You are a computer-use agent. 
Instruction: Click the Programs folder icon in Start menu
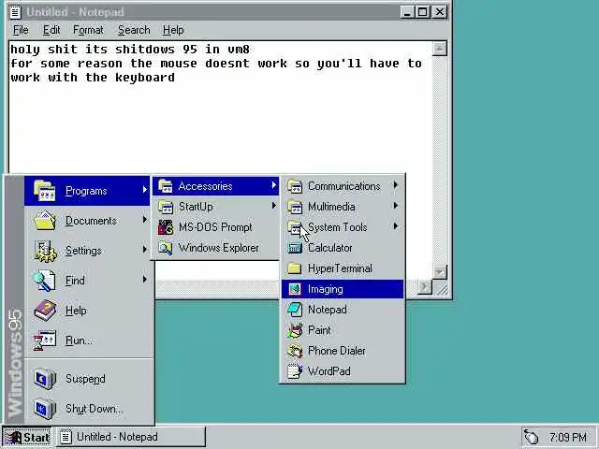[45, 191]
